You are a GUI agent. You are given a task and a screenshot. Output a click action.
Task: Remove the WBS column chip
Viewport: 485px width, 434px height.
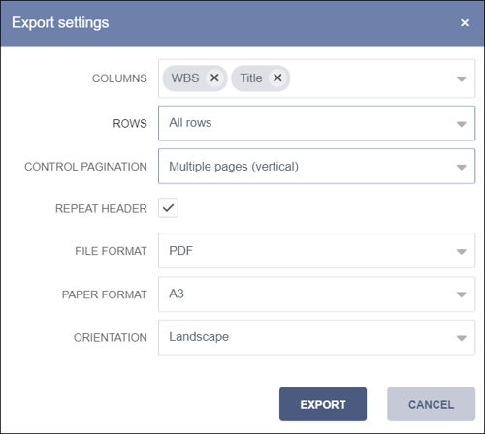click(214, 77)
